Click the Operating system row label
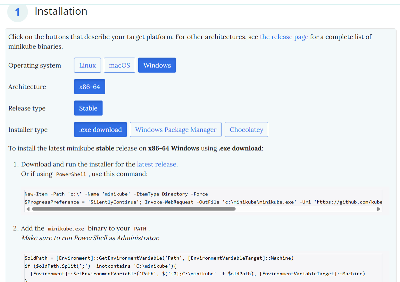The width and height of the screenshot is (400, 282). [35, 65]
